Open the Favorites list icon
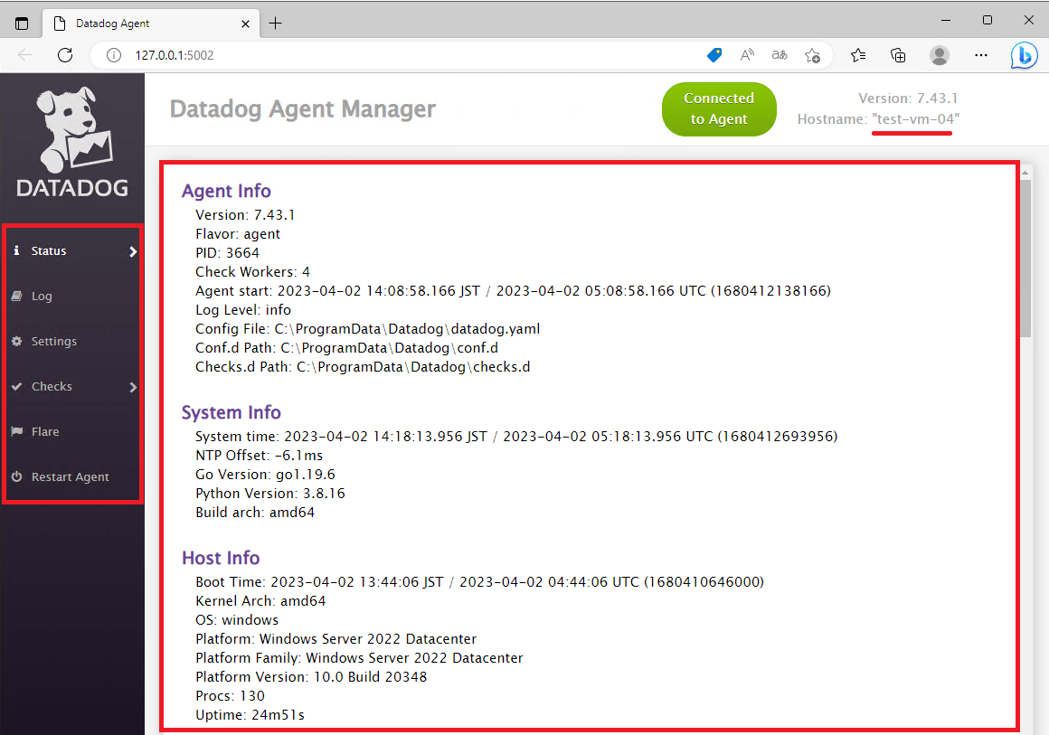Viewport: 1049px width, 735px height. [858, 55]
